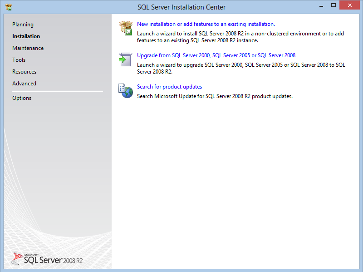This screenshot has height=272, width=363.
Task: Click the New installation box icon
Action: coord(125,28)
